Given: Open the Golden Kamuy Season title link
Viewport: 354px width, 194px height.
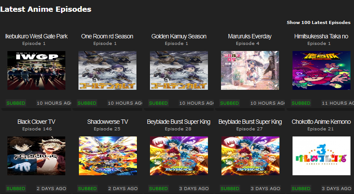Looking at the screenshot, I should tap(179, 36).
